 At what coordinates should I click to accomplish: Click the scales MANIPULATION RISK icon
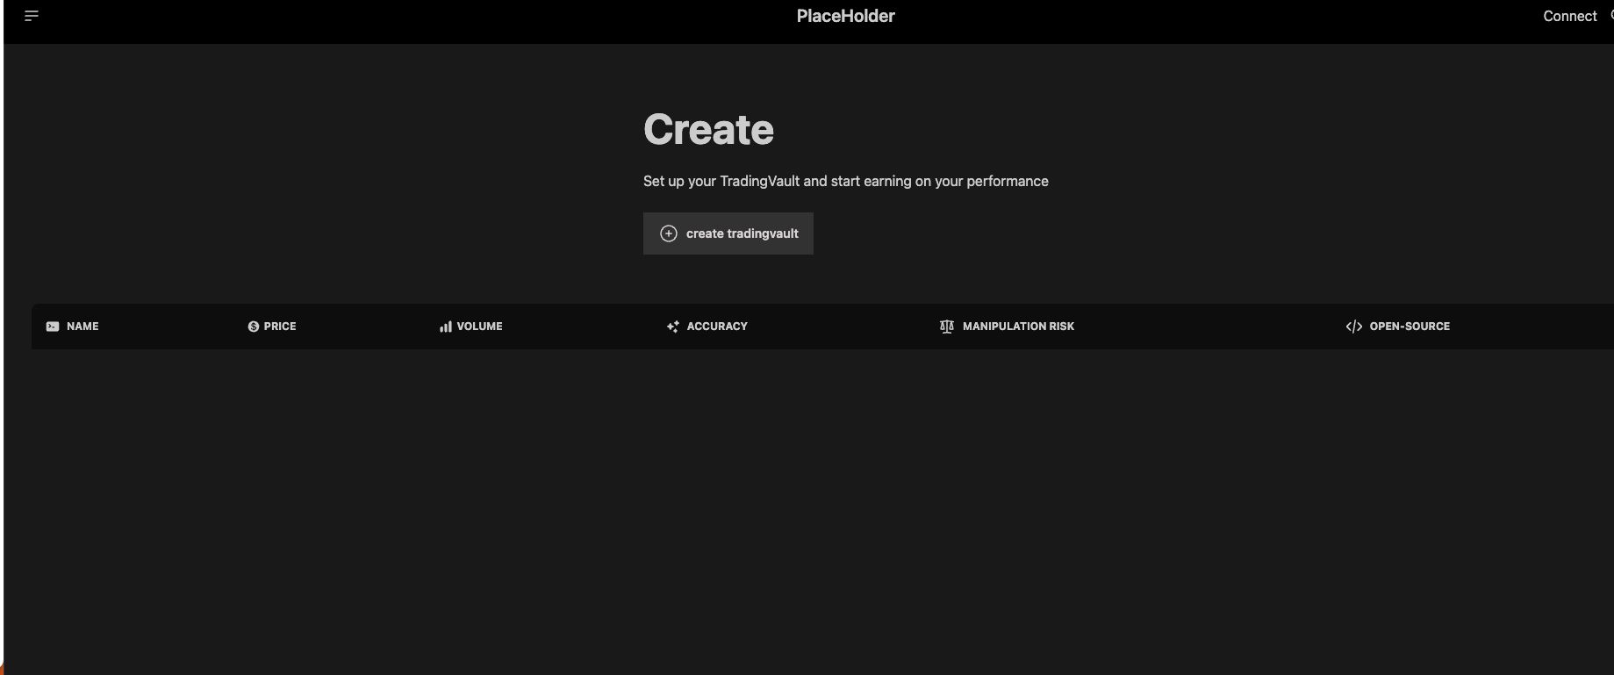click(x=947, y=327)
